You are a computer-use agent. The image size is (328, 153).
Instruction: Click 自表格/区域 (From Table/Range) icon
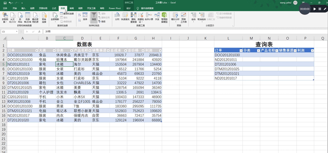click(28, 18)
